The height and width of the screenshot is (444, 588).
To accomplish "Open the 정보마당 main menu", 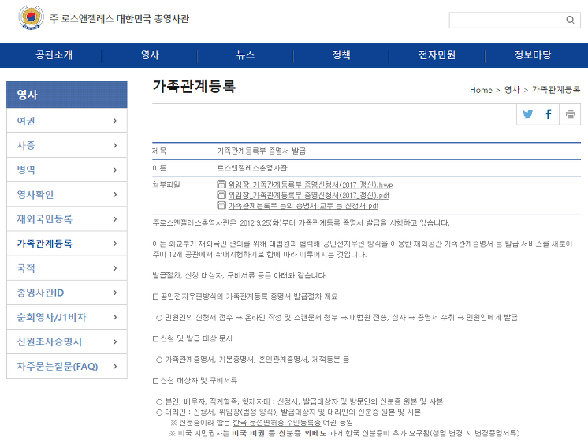I will tap(533, 55).
